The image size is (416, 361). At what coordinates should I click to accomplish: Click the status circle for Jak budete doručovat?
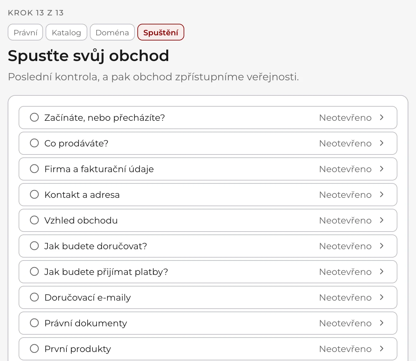tap(34, 246)
